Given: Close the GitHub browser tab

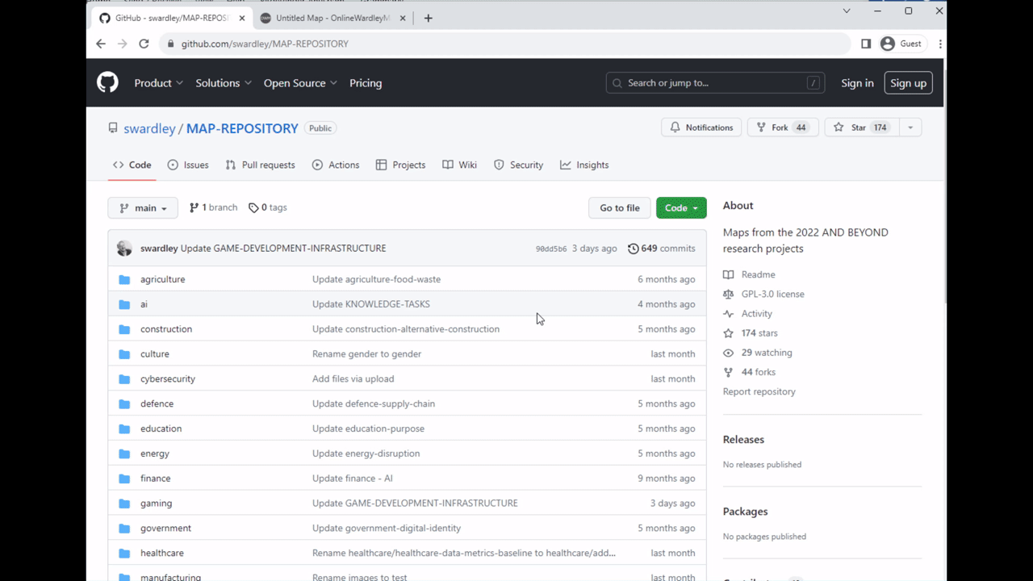Looking at the screenshot, I should coord(241,18).
